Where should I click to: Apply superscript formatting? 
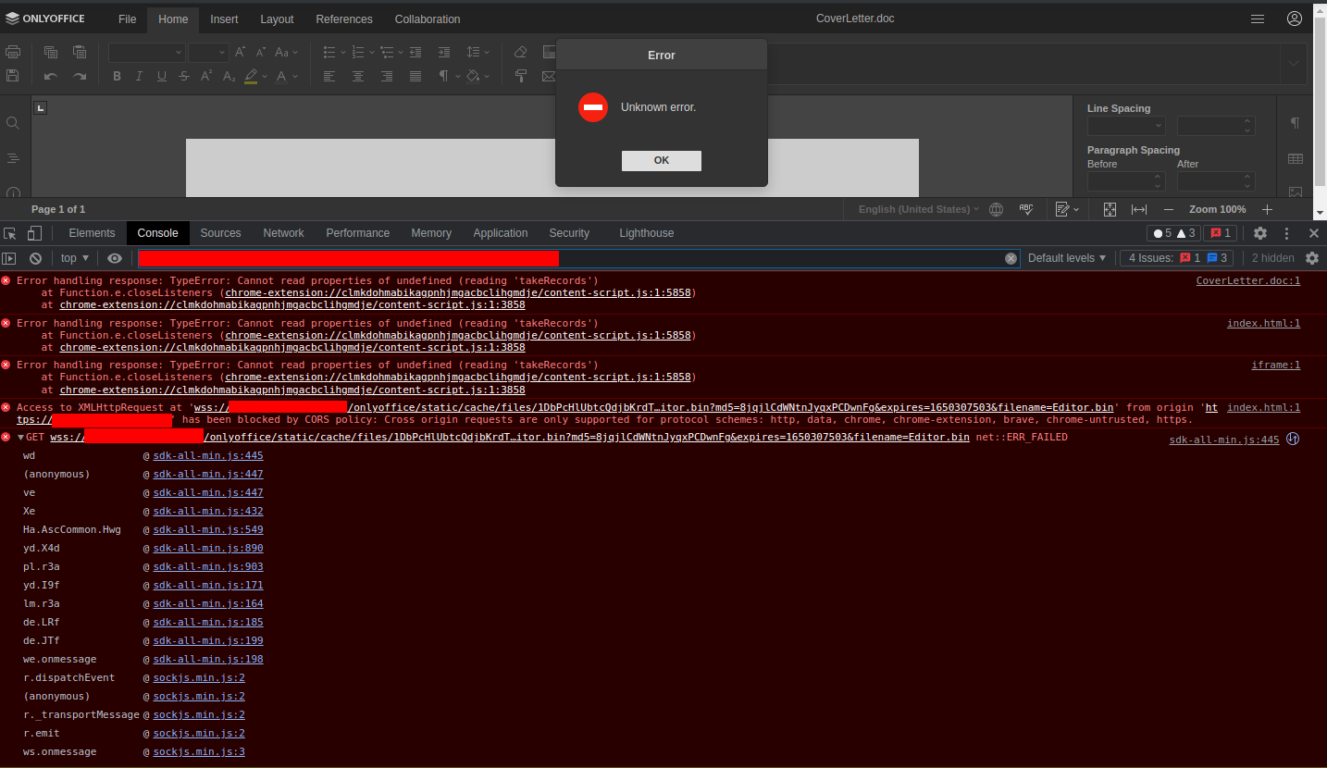coord(205,76)
